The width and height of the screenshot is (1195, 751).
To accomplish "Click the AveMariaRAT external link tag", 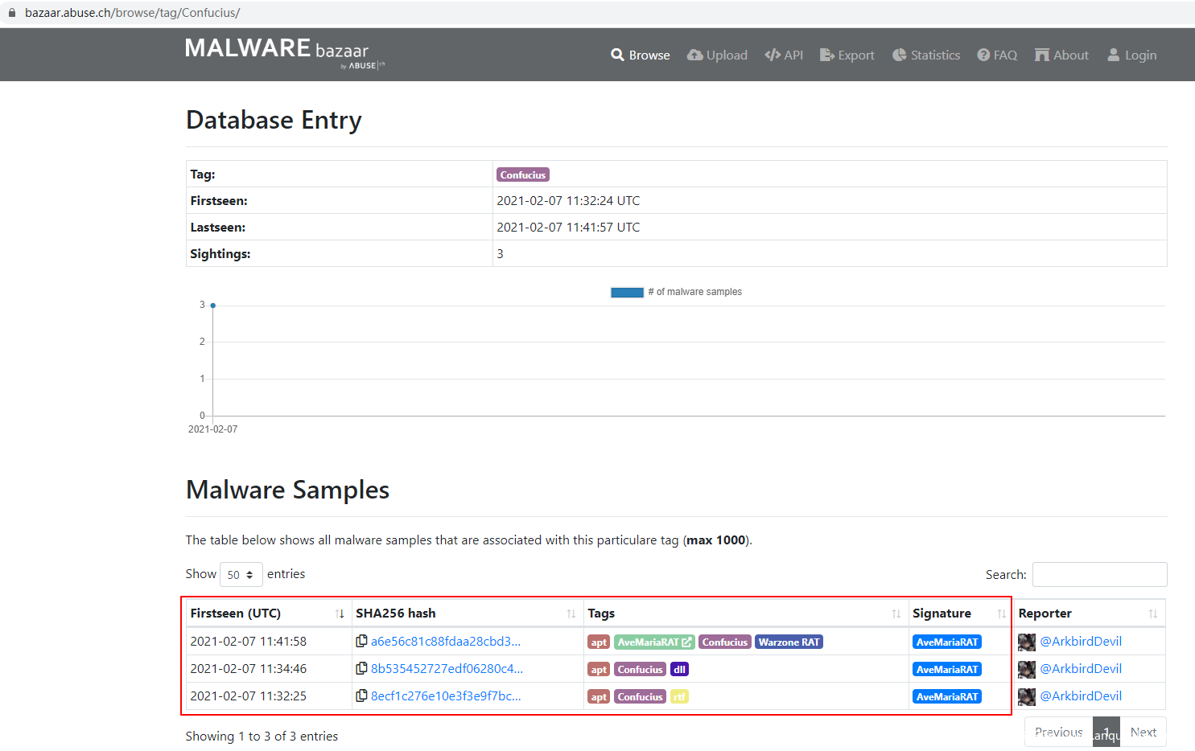I will (x=653, y=642).
